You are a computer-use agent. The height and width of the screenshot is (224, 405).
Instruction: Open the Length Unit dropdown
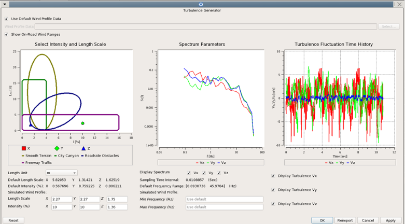61,173
